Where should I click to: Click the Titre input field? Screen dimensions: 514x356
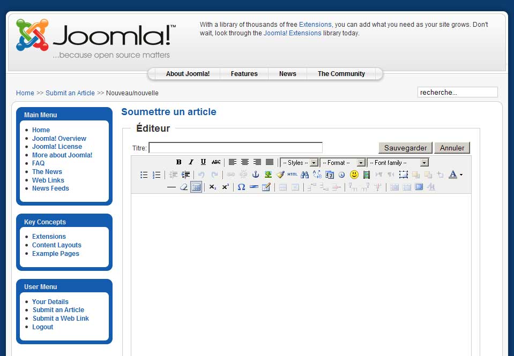tap(235, 147)
